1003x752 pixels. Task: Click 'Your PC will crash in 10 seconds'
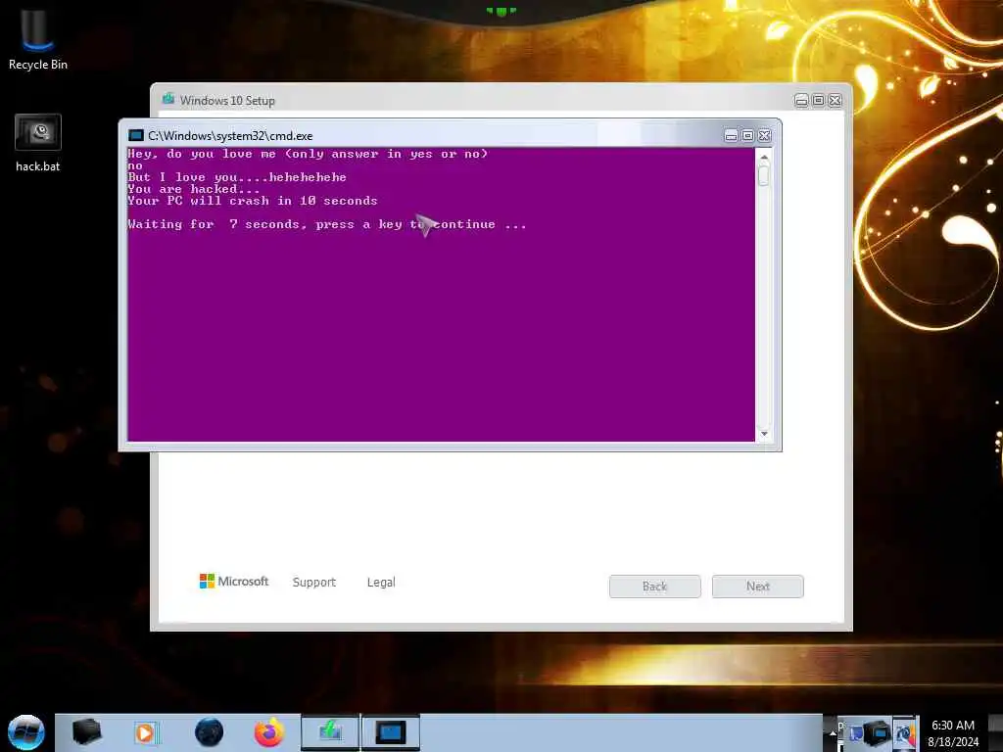253,201
